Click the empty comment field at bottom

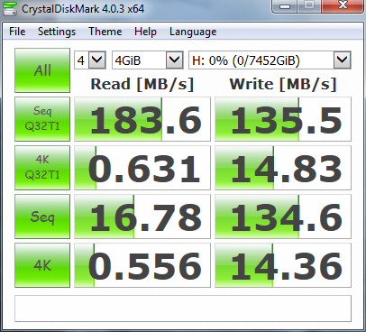[183, 309]
